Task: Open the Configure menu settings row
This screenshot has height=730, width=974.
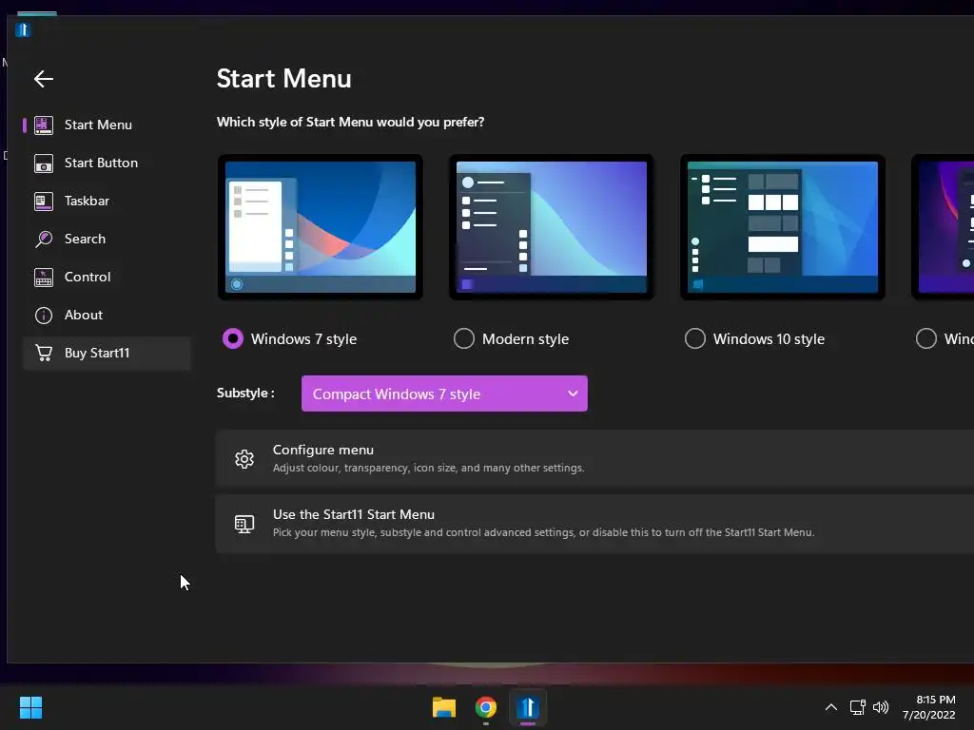Action: tap(594, 459)
